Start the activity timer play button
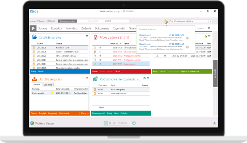The image size is (247, 143). 110,123
